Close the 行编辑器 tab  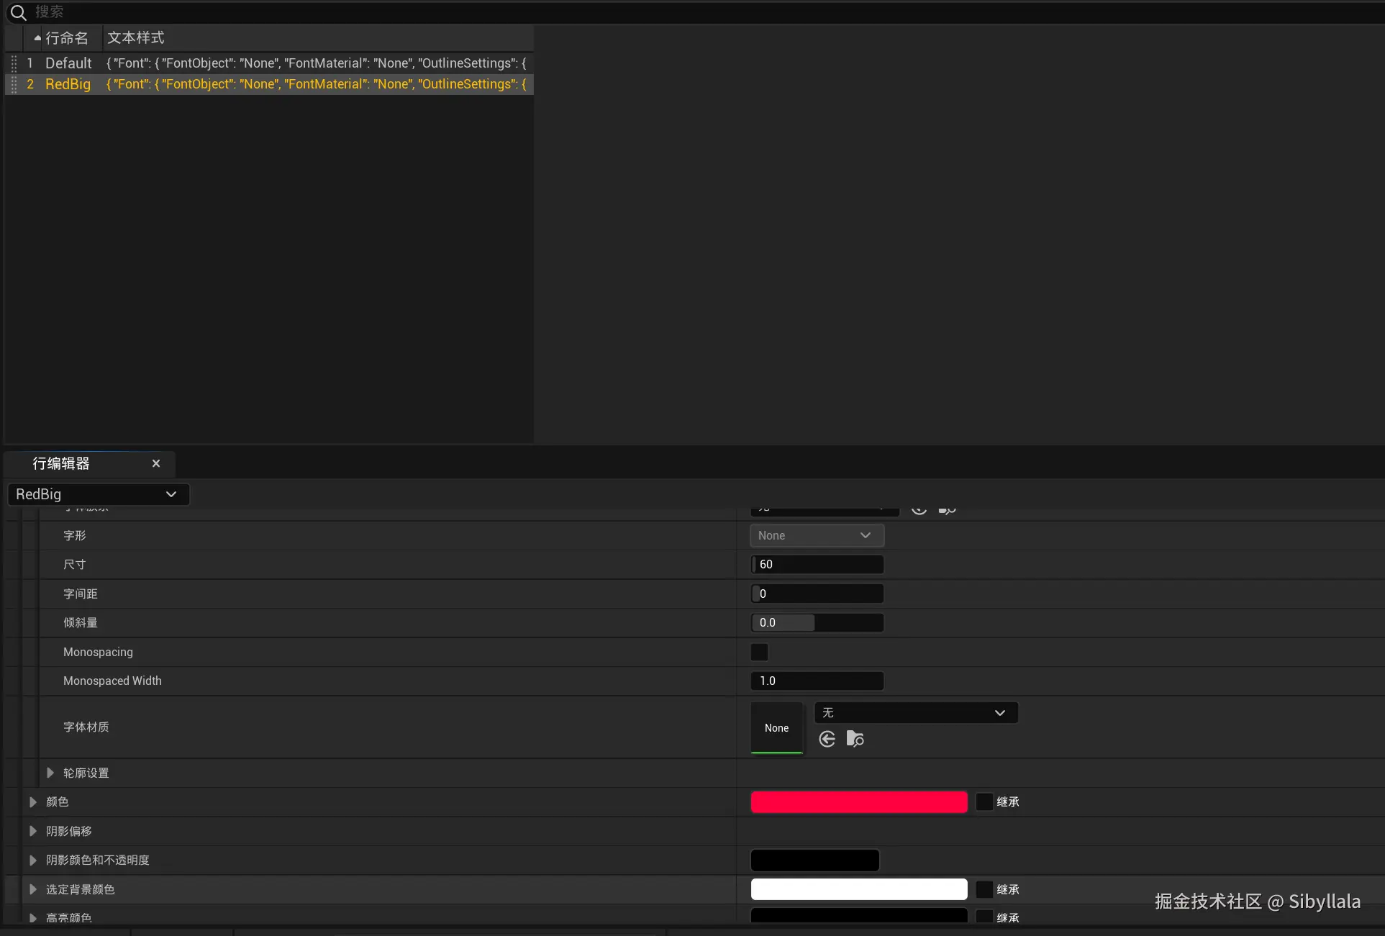pos(156,463)
